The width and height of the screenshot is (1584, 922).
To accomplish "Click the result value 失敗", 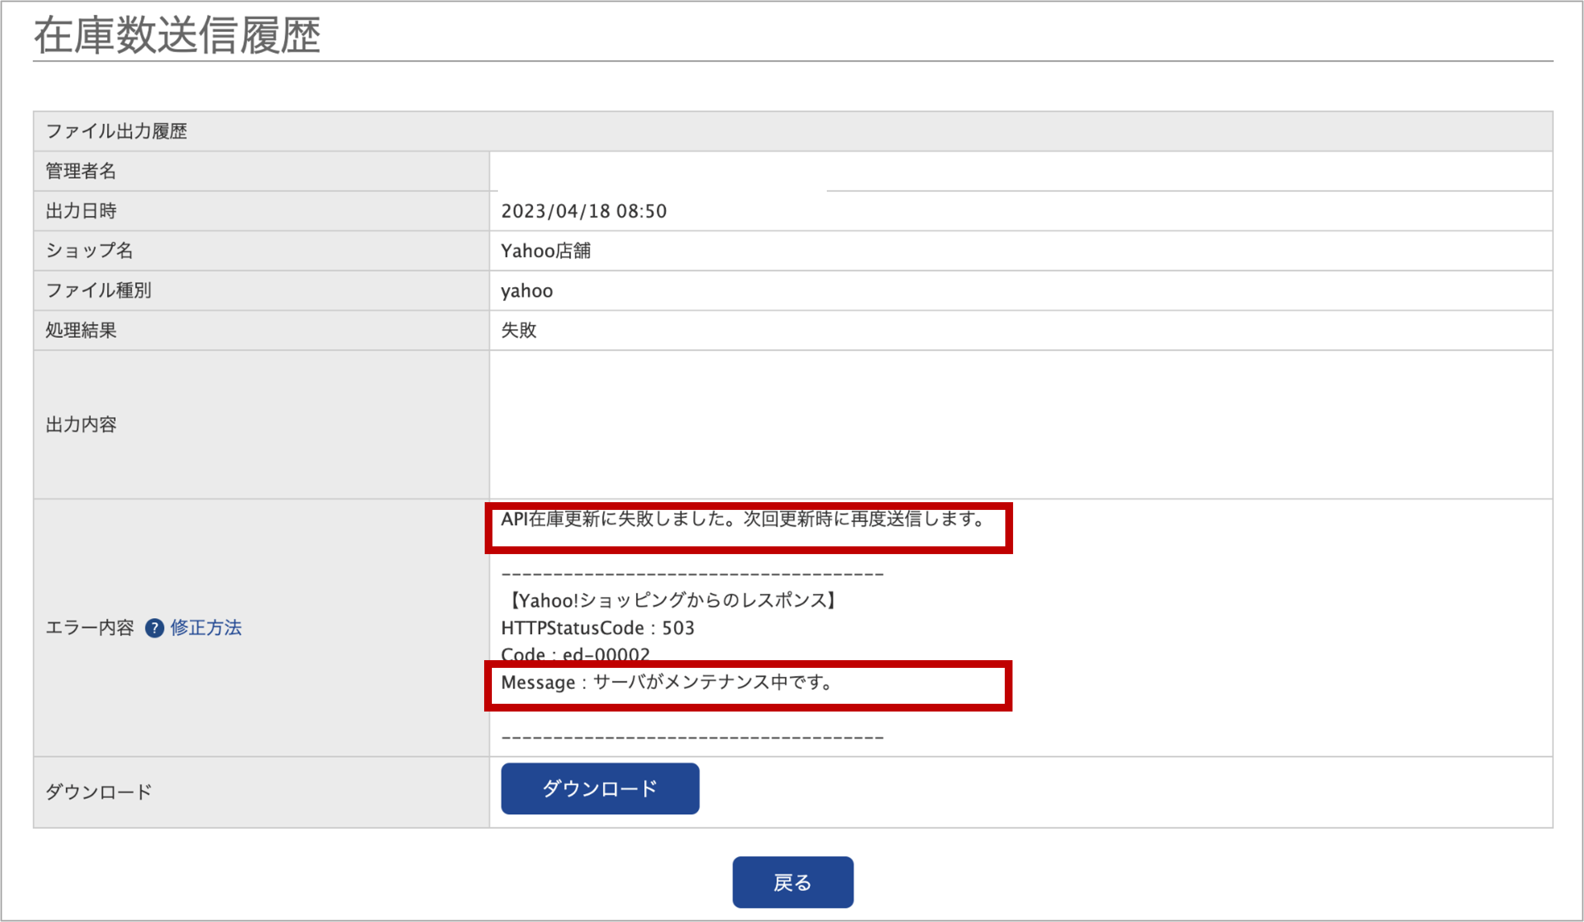I will pyautogui.click(x=518, y=330).
